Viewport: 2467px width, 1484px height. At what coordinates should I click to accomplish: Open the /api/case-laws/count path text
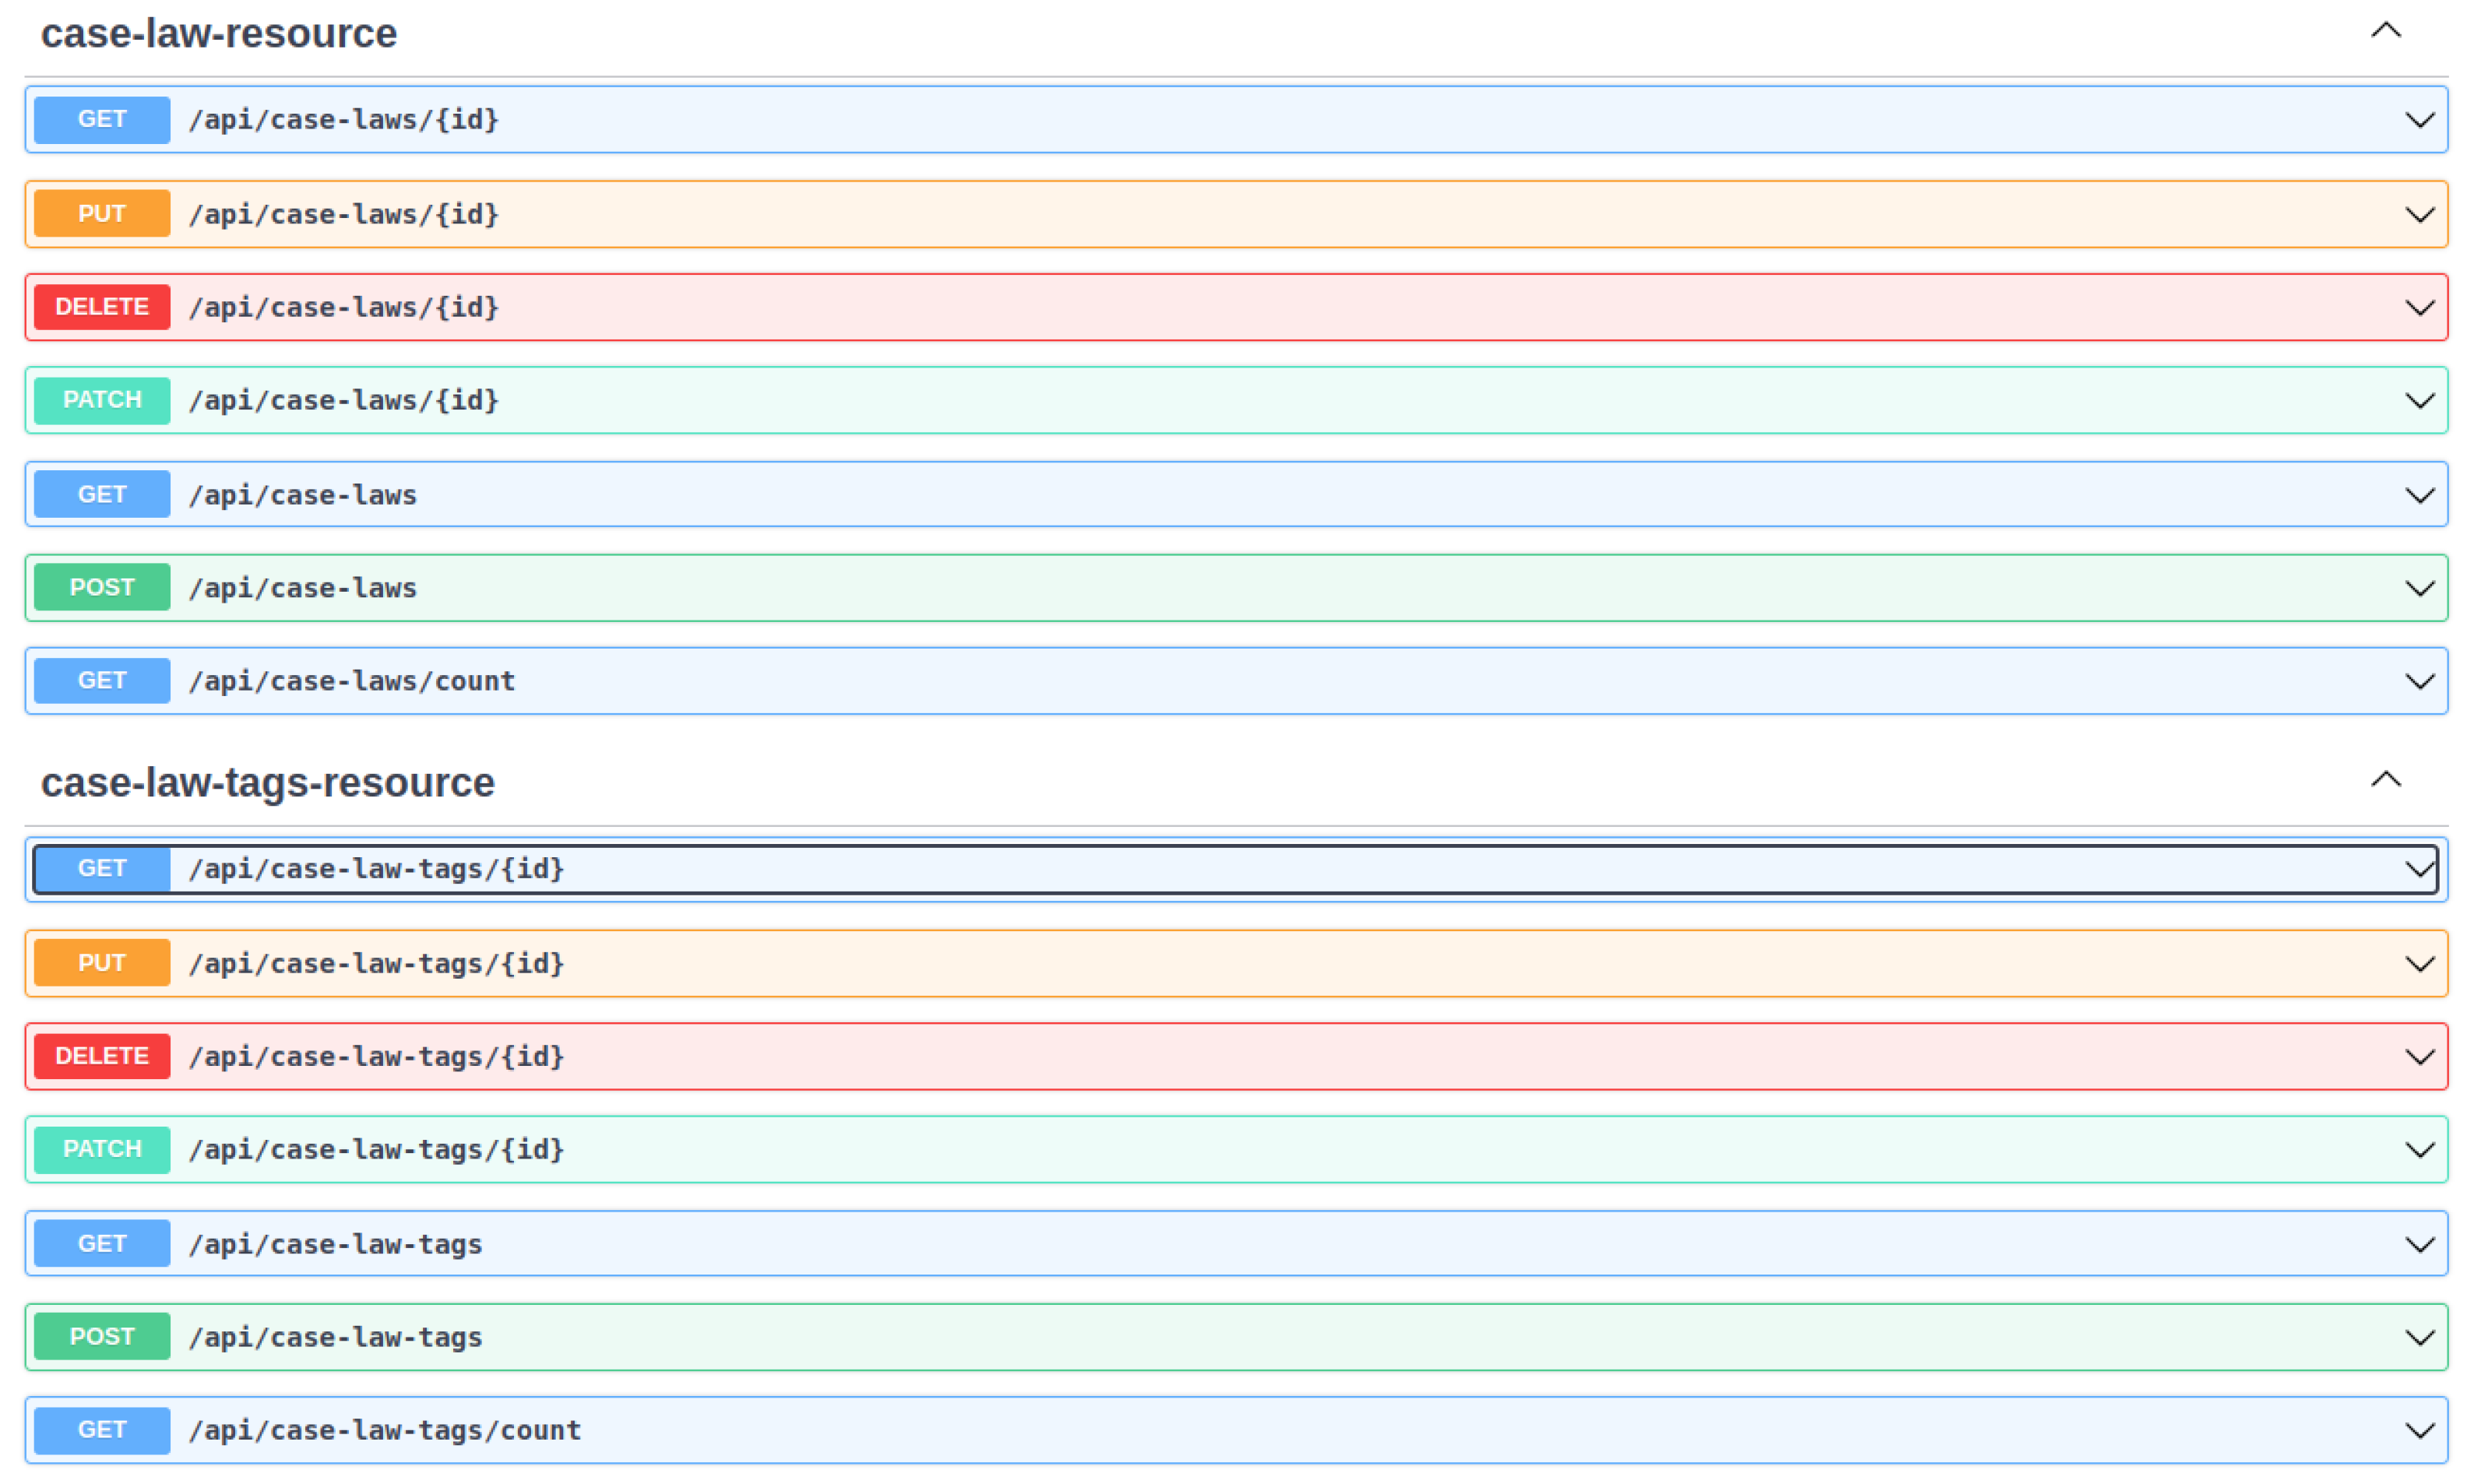pos(352,681)
